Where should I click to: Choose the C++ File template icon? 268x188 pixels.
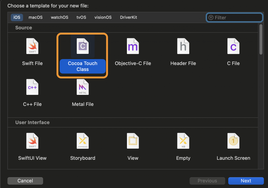click(32, 87)
